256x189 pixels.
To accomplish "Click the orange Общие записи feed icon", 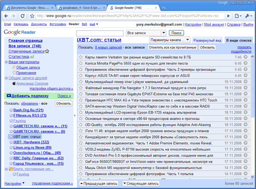I will [x=14, y=67].
